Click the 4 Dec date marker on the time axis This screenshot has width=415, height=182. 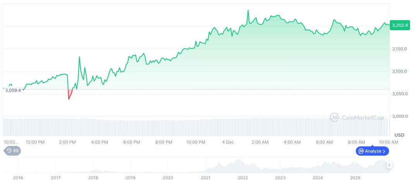coord(228,142)
